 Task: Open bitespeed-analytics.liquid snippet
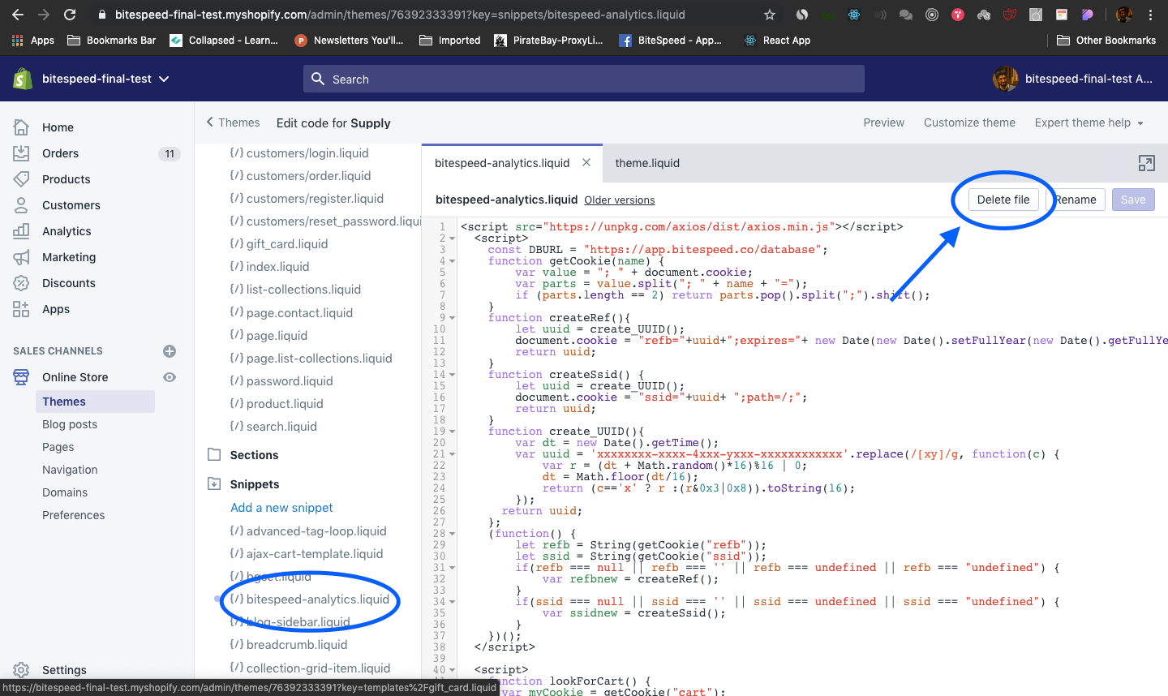coord(318,599)
